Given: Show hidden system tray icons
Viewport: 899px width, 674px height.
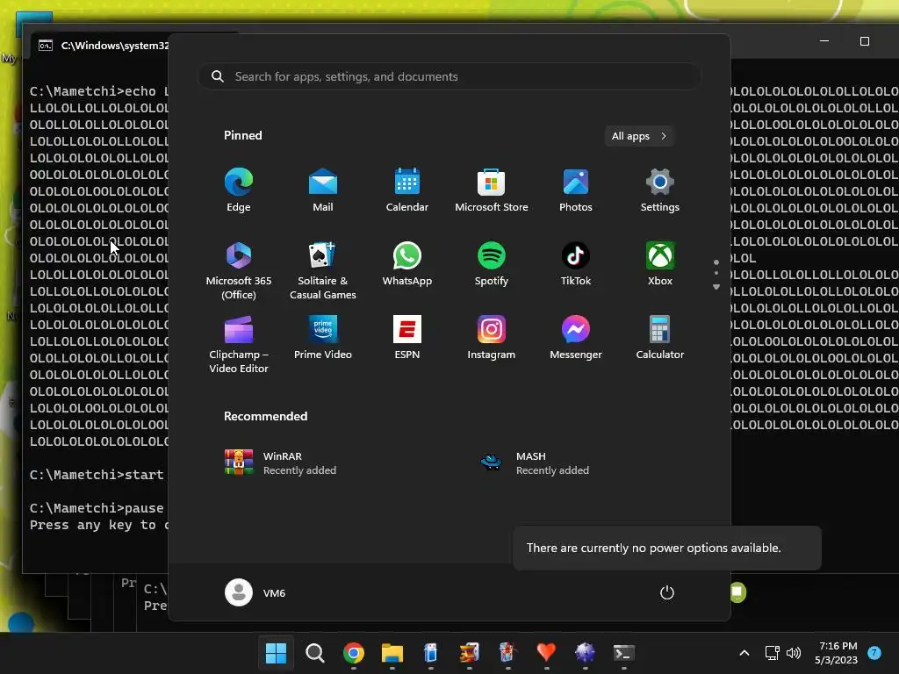Looking at the screenshot, I should point(744,653).
